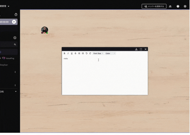The image size is (190, 135).
Task: Open the stopwatch timer icon in sidebar
Action: 16,15
